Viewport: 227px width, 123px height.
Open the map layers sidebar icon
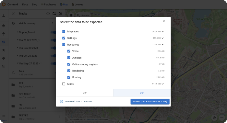pos(4,26)
